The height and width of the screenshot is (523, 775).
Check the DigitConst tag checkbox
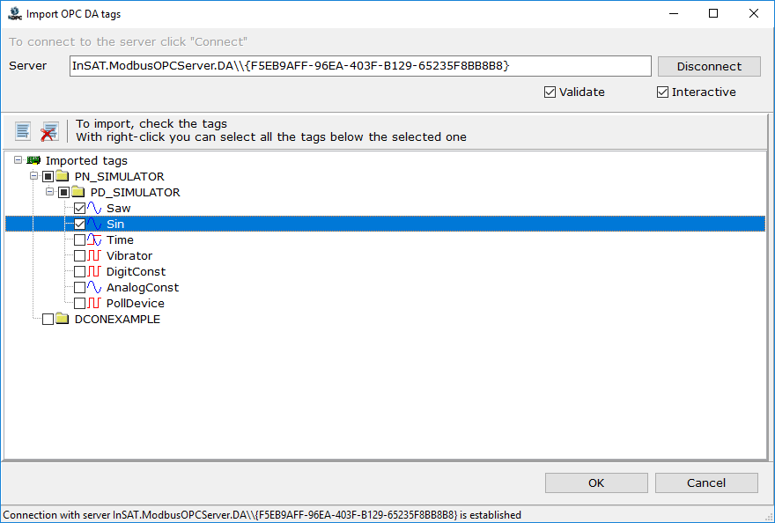click(x=79, y=271)
